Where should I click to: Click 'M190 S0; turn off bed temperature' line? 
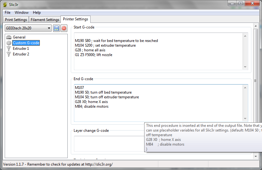[x=103, y=92]
